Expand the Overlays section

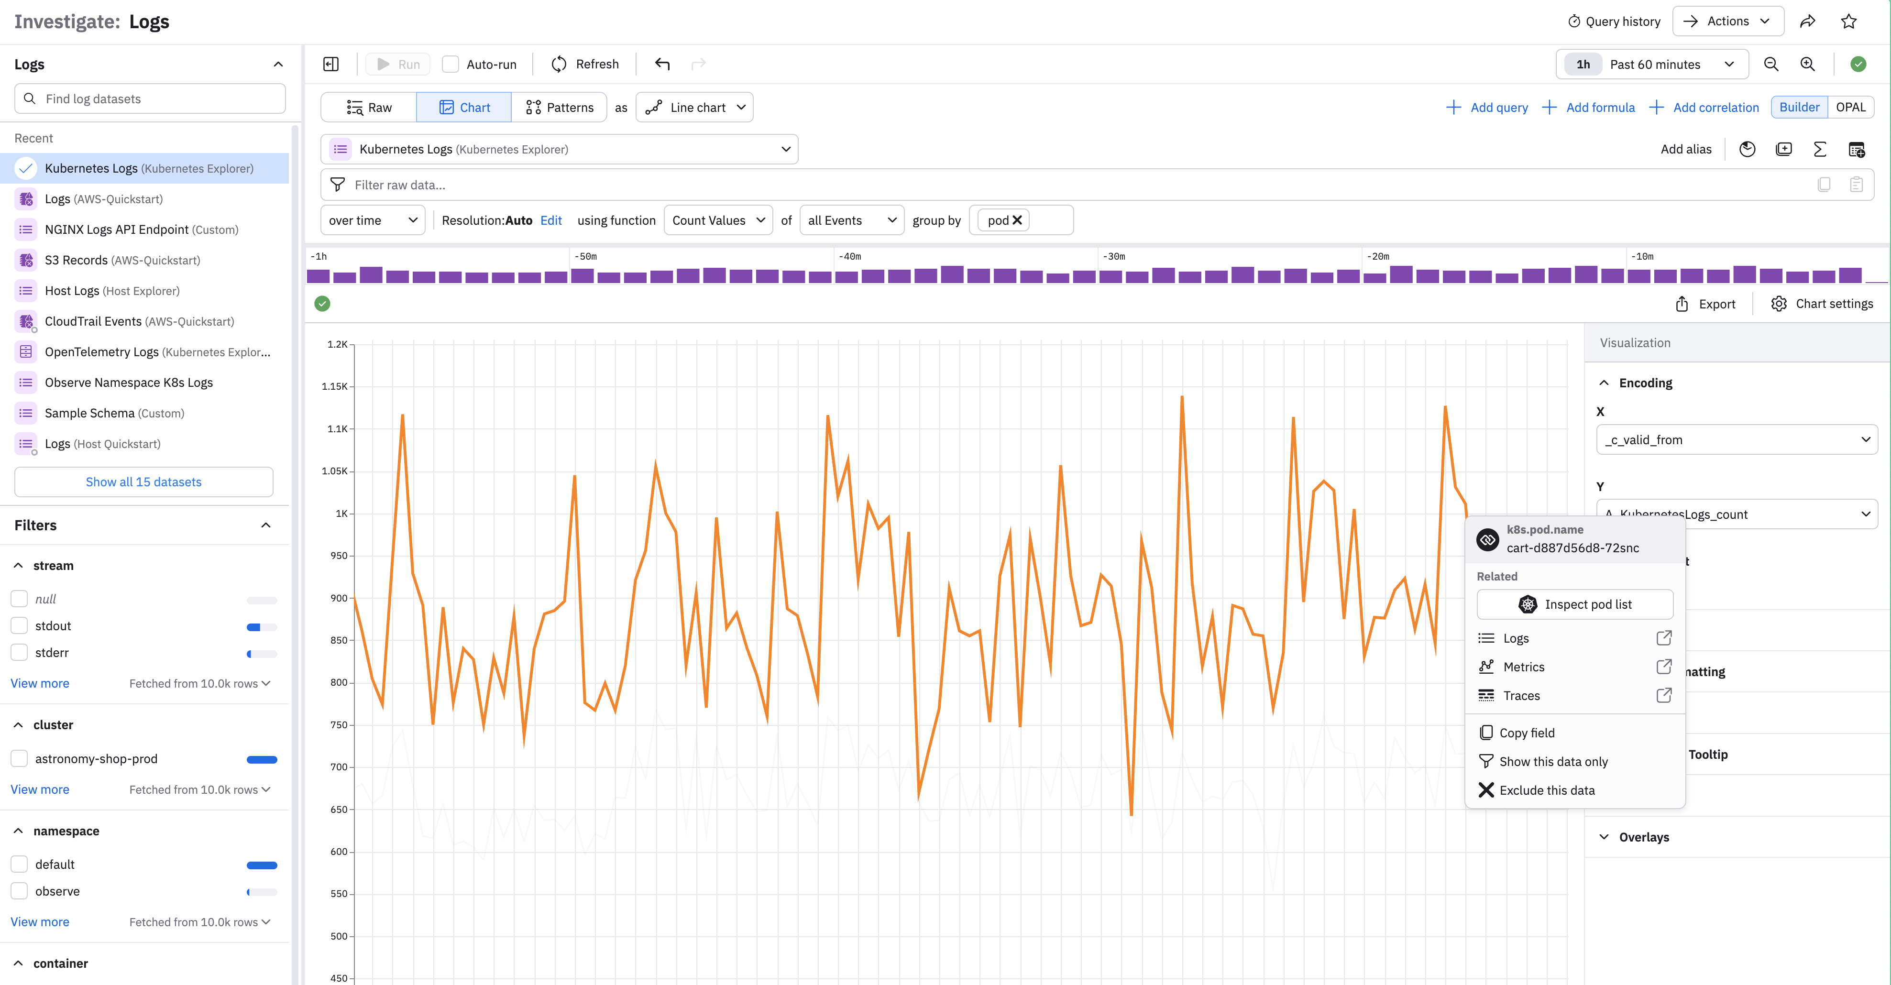pyautogui.click(x=1644, y=837)
